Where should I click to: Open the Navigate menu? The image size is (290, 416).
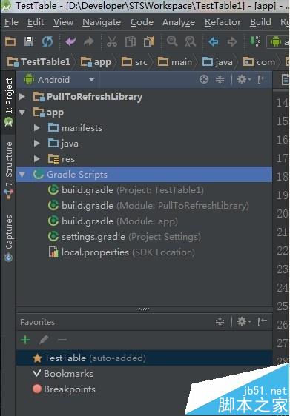pyautogui.click(x=102, y=22)
